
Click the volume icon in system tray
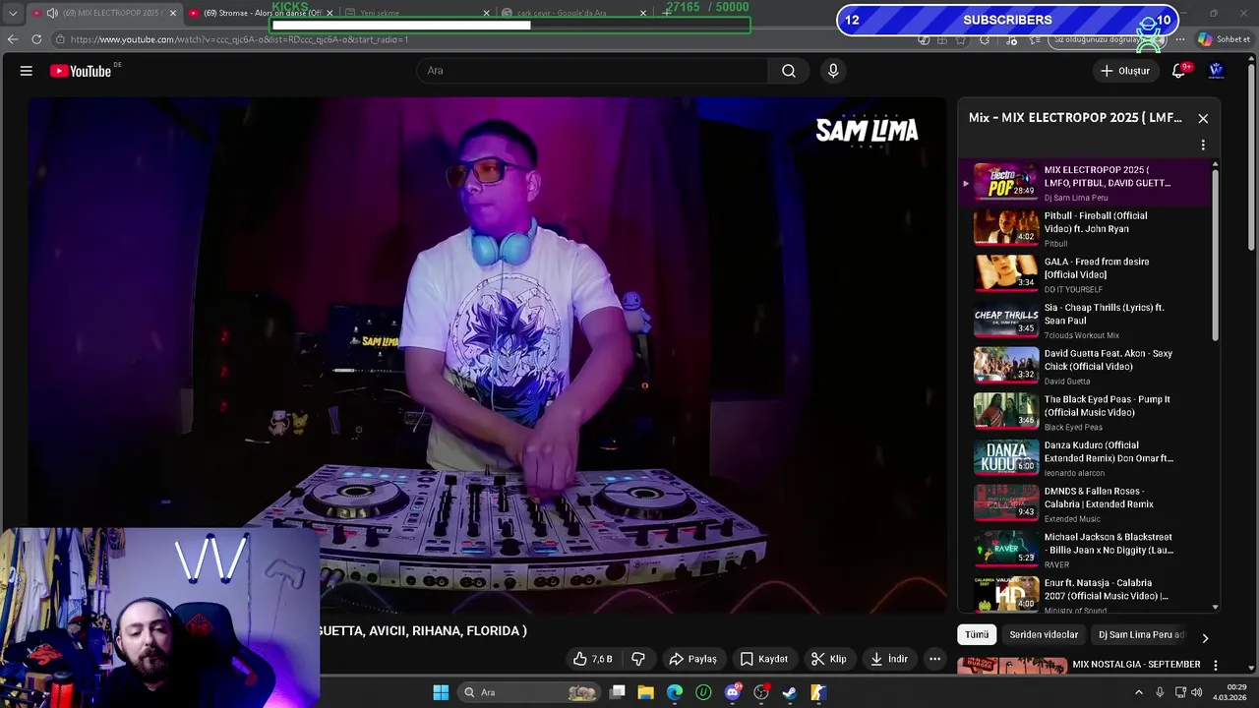(x=1196, y=692)
